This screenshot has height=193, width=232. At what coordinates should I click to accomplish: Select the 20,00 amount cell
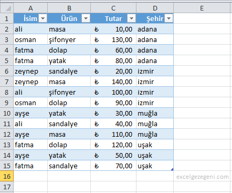click(x=113, y=71)
